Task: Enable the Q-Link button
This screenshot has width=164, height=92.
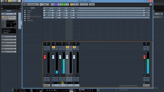Action: pos(92,5)
